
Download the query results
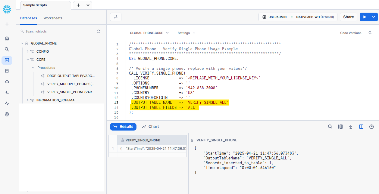(351, 127)
